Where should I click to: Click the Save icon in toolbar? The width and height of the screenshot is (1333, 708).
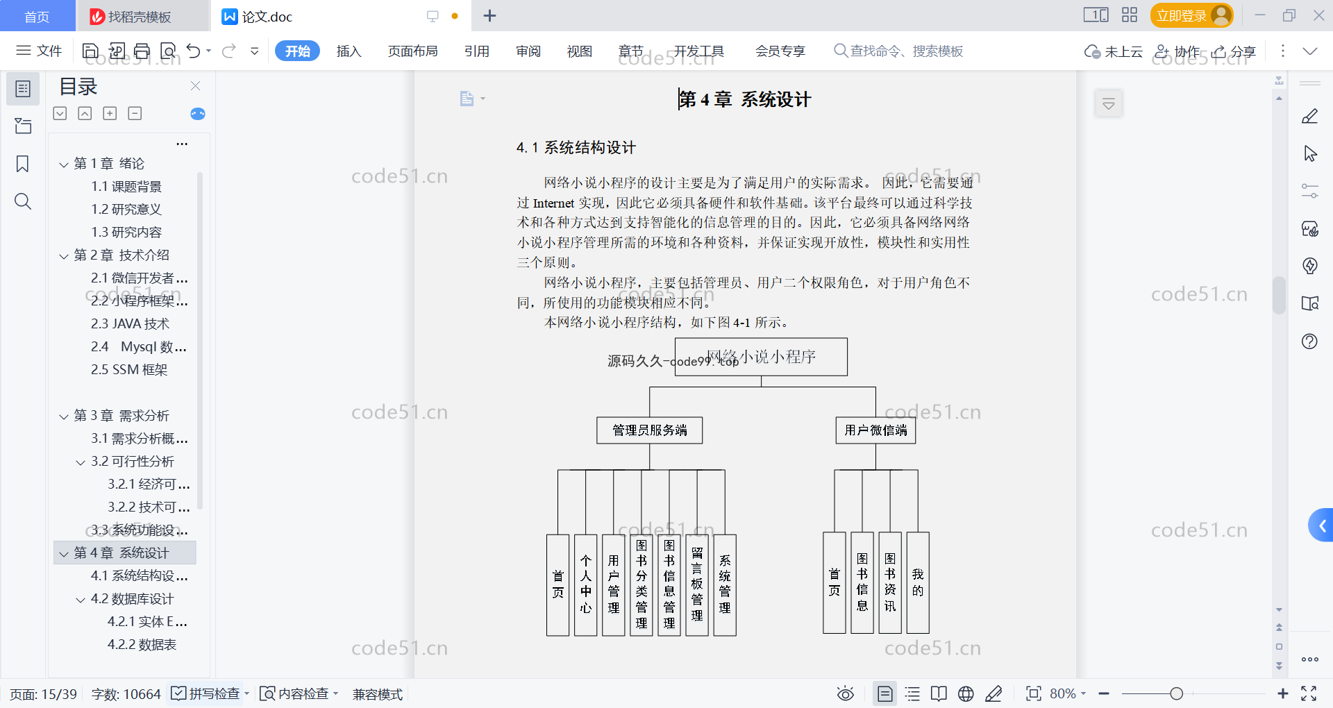(x=90, y=51)
